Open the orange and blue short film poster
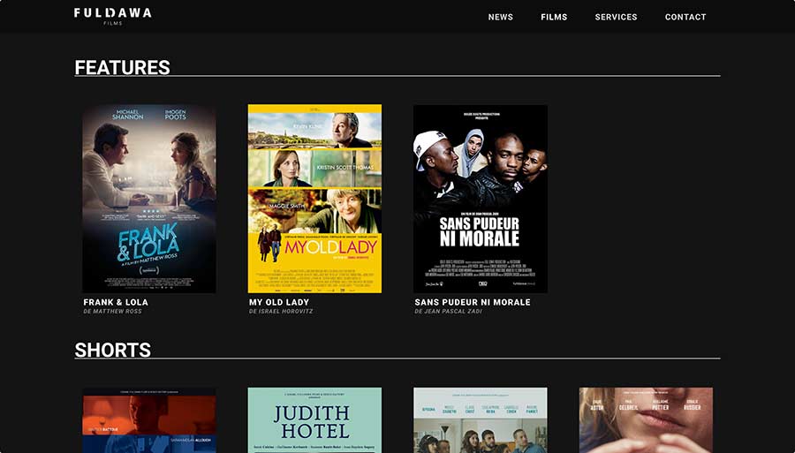 tap(149, 420)
